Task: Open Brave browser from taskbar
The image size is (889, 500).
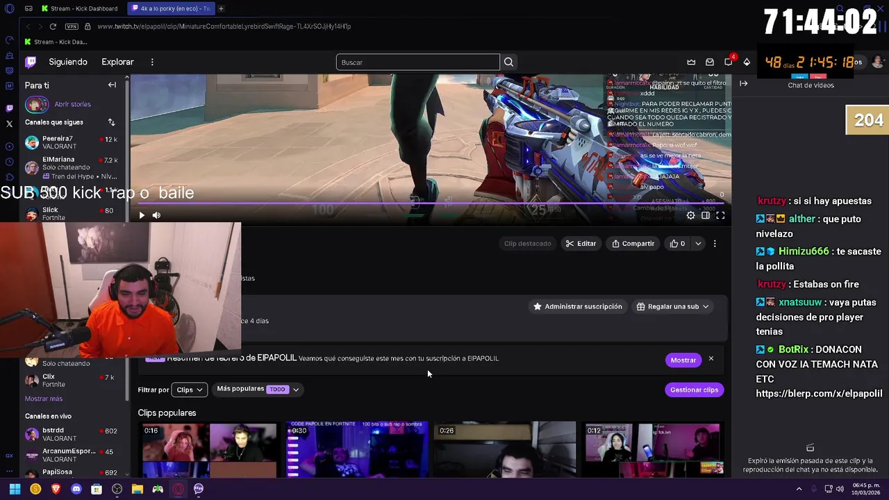Action: point(56,489)
